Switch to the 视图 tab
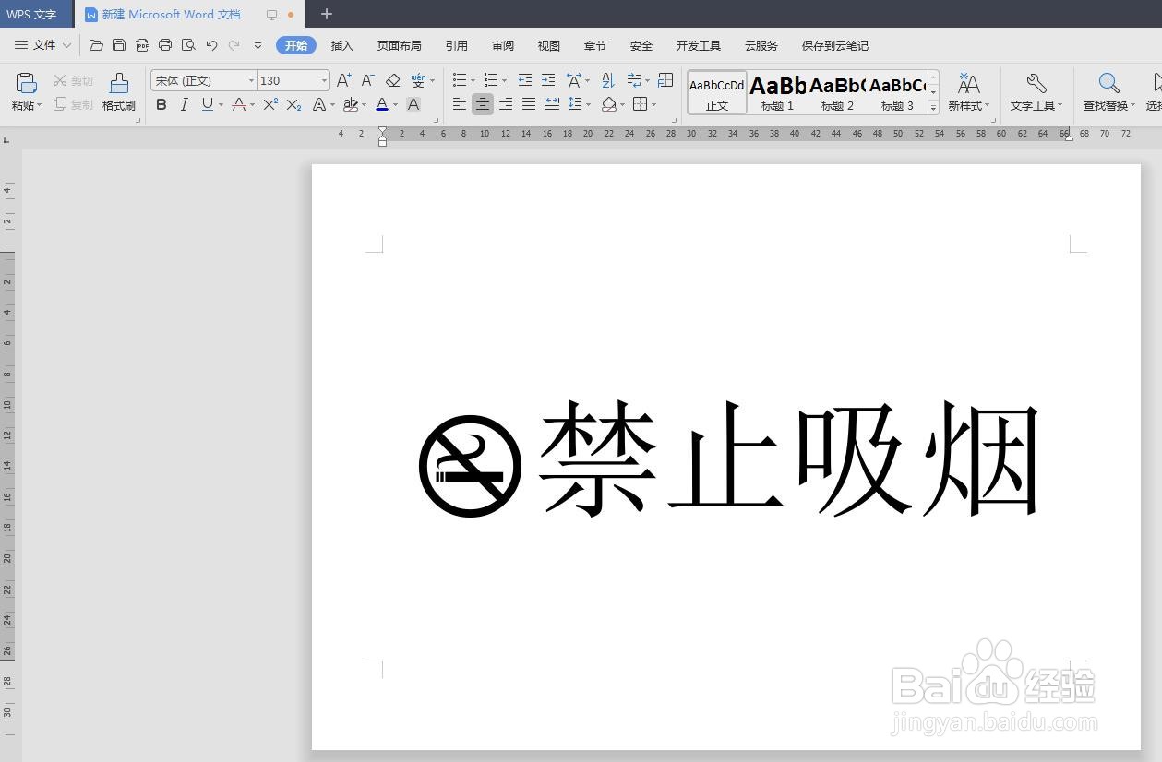 tap(549, 45)
